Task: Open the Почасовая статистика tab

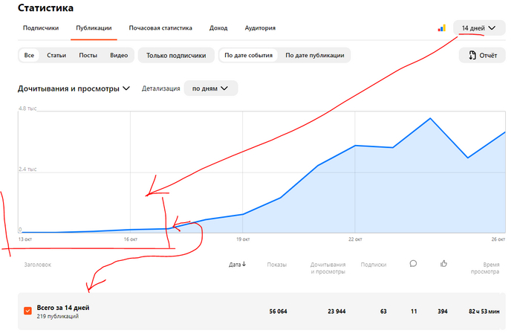Action: [160, 28]
